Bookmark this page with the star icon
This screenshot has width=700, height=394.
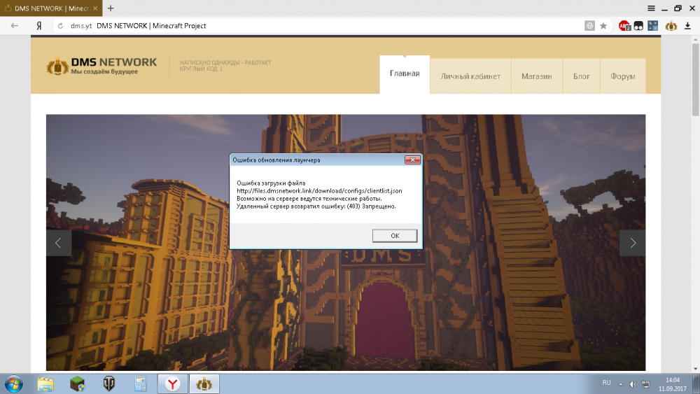[603, 26]
